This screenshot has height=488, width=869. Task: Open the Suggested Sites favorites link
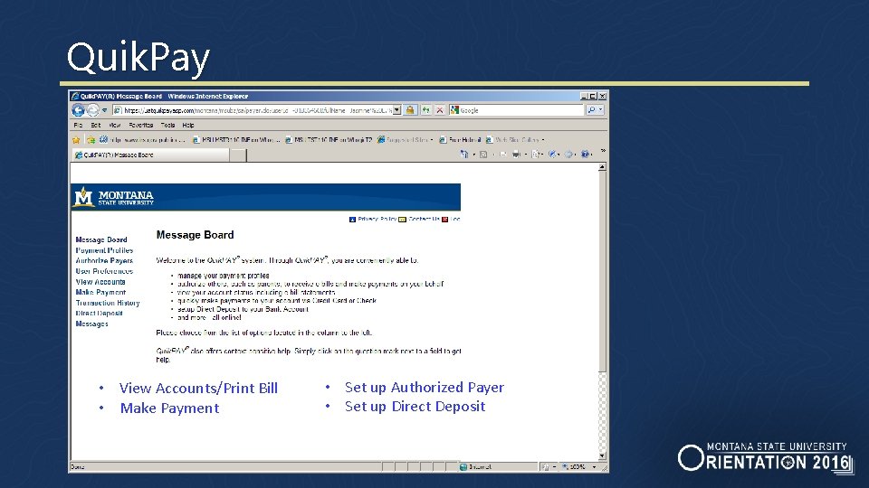click(x=406, y=140)
